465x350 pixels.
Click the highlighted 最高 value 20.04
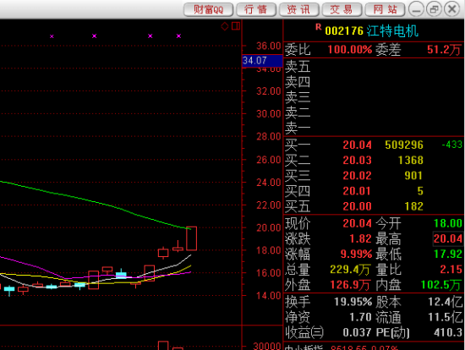coord(448,238)
